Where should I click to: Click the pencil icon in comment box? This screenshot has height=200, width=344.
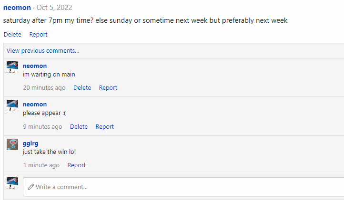31,187
